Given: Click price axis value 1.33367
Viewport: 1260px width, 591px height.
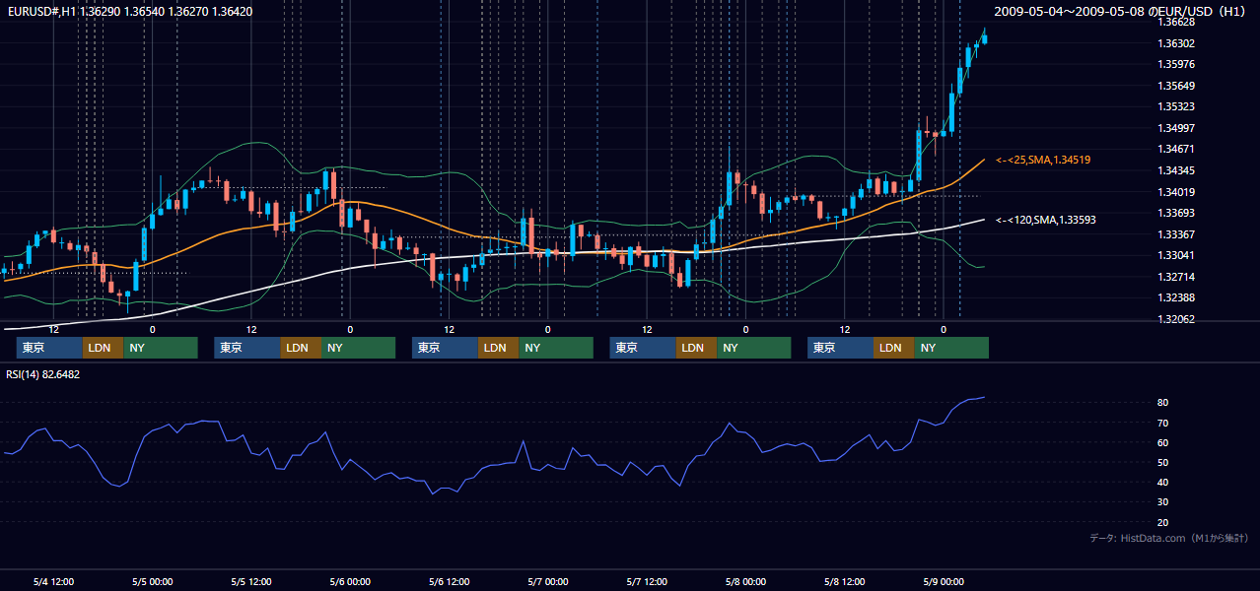Looking at the screenshot, I should (x=1176, y=234).
